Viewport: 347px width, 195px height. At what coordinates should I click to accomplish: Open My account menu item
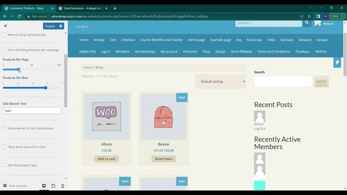tap(169, 51)
